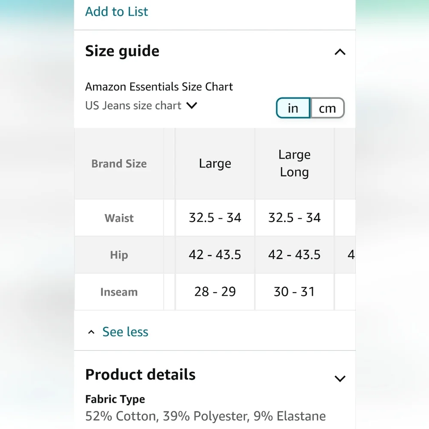Select the Large Long column header
The width and height of the screenshot is (429, 429).
[294, 163]
